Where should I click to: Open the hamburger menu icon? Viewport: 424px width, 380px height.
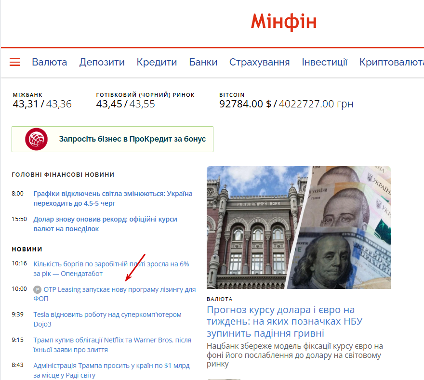15,62
